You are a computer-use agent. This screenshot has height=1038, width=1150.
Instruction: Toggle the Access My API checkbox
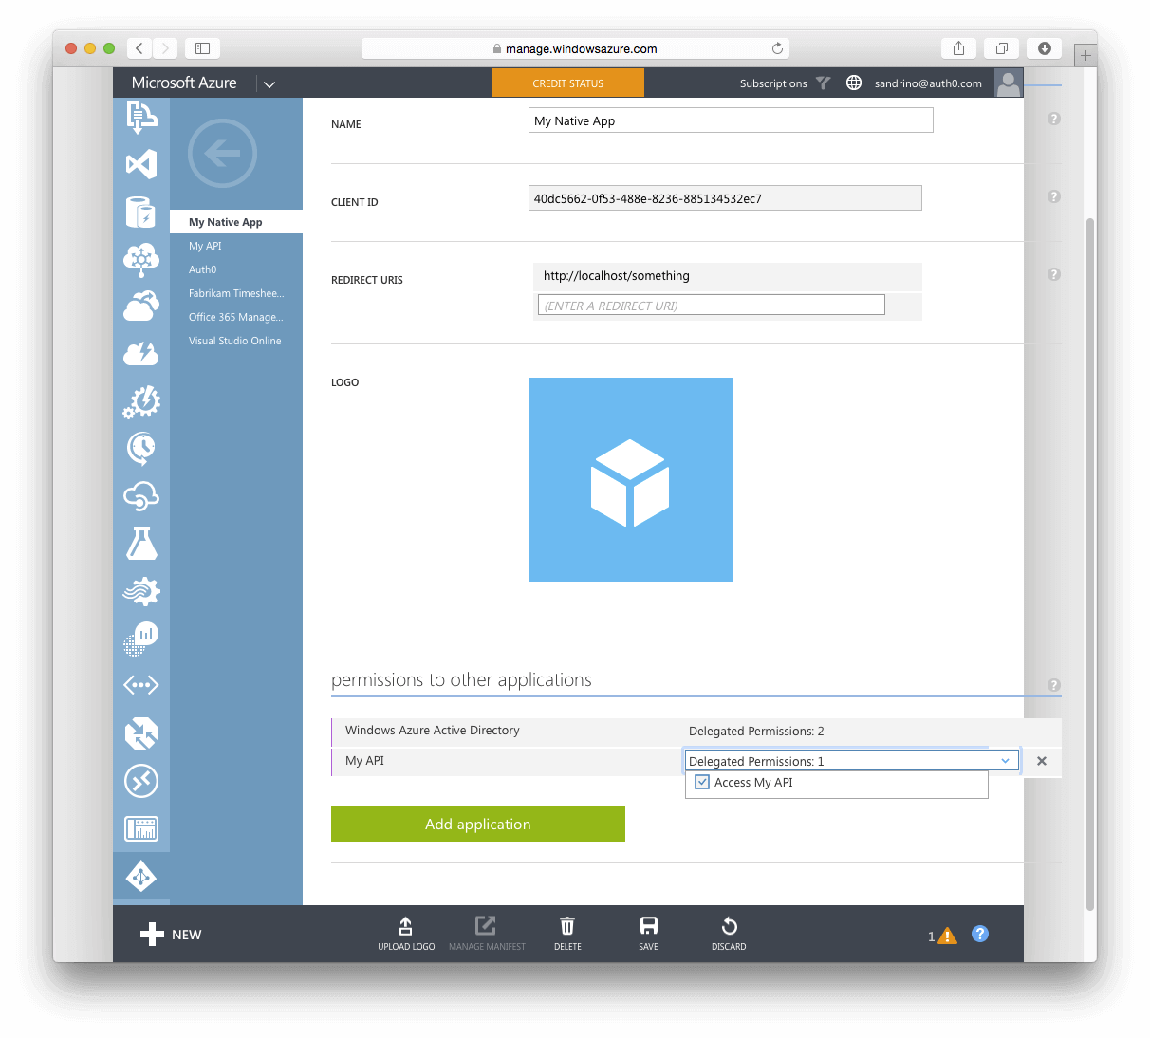(702, 783)
